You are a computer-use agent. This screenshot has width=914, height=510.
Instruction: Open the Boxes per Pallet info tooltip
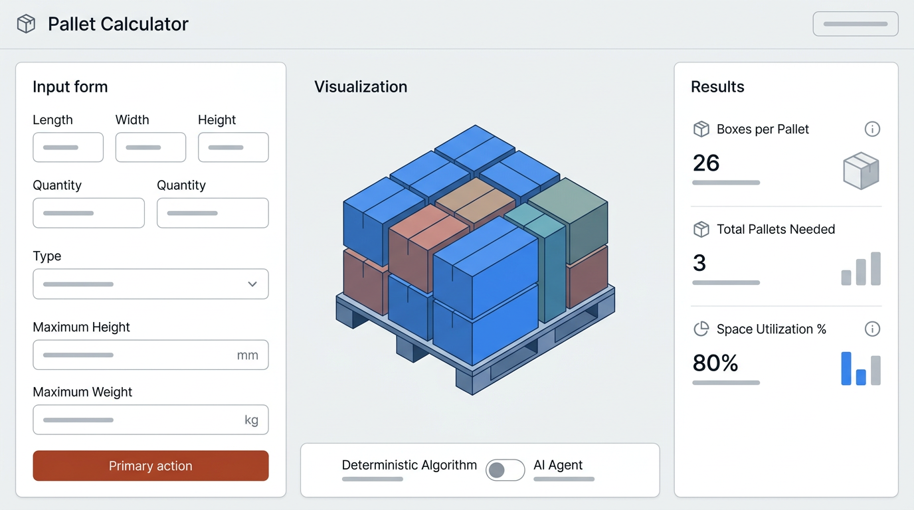pyautogui.click(x=872, y=129)
